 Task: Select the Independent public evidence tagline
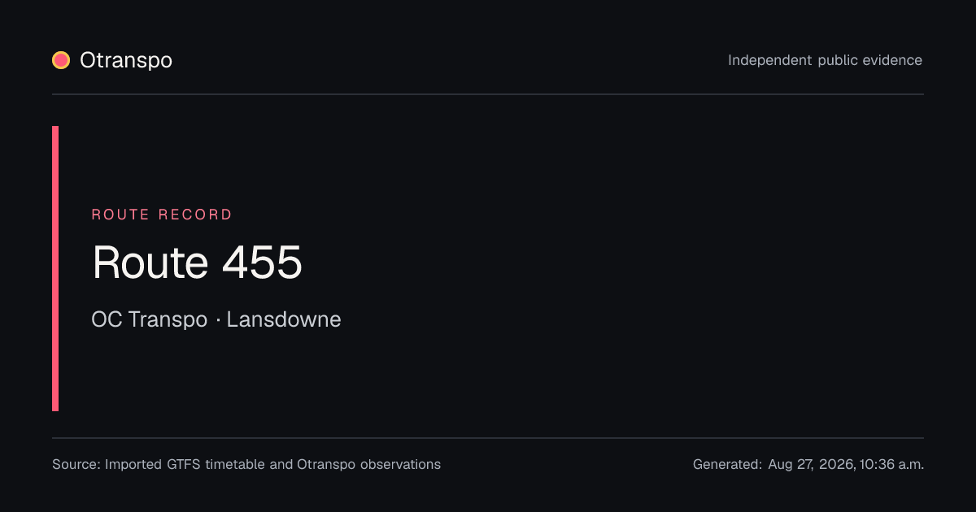coord(825,60)
